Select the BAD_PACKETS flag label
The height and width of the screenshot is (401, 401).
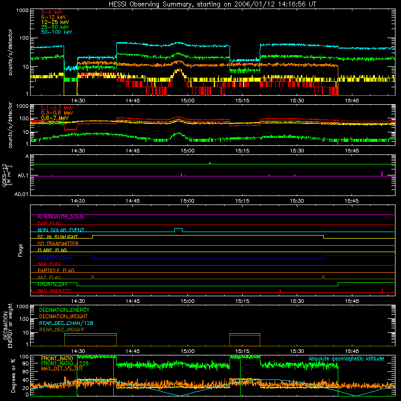54,291
